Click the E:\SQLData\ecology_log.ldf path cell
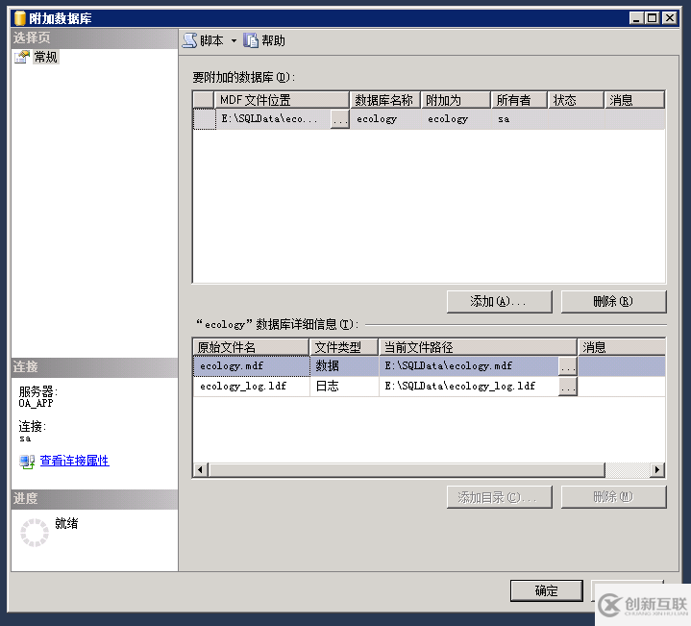 pyautogui.click(x=469, y=387)
